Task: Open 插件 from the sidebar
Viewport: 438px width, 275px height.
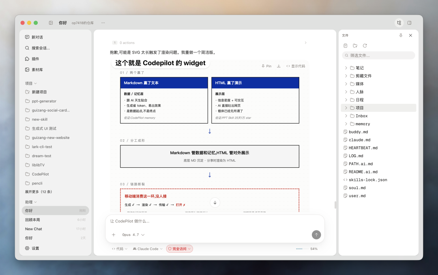Action: pyautogui.click(x=32, y=59)
